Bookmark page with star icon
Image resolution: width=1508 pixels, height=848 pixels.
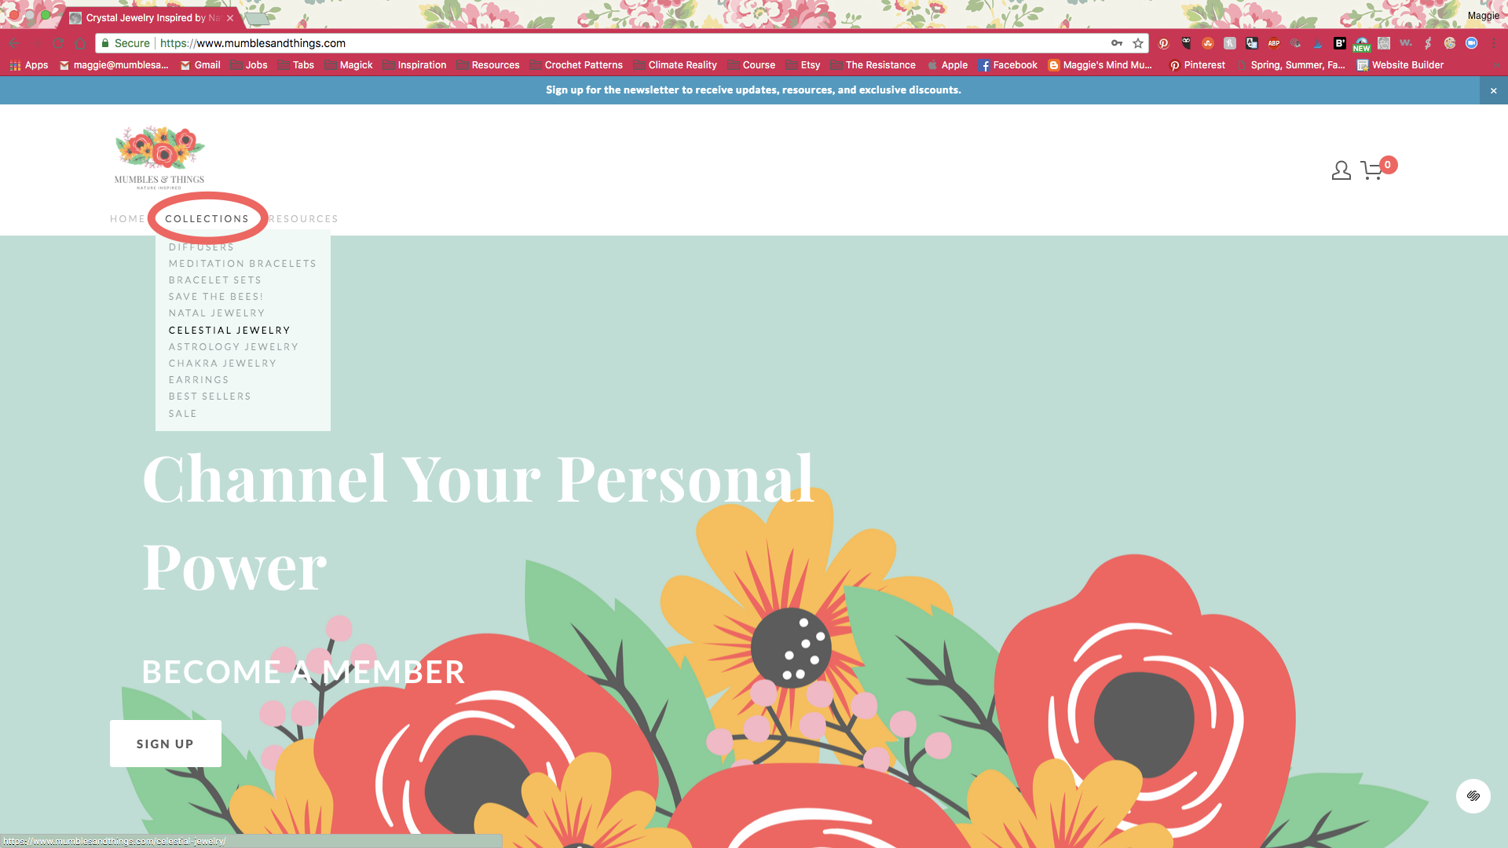1137,43
